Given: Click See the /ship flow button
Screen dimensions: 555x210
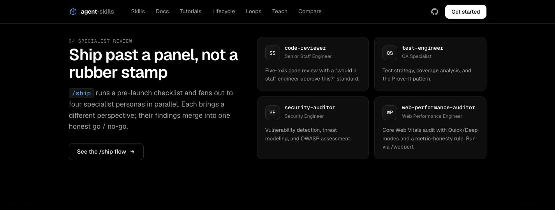Looking at the screenshot, I should pos(106,152).
